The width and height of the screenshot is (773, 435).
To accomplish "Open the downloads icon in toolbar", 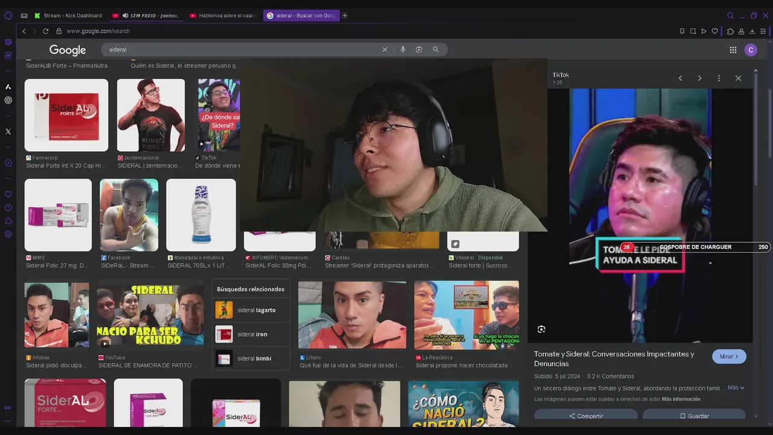I will (x=752, y=31).
